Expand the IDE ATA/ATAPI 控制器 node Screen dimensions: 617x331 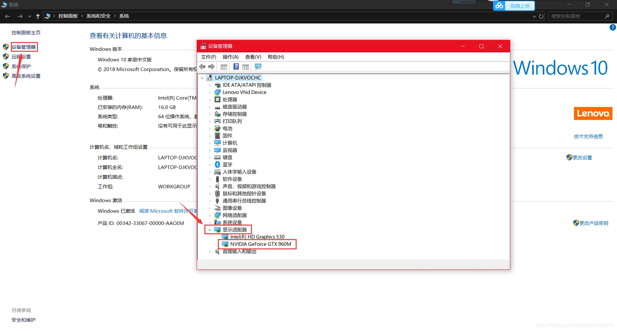click(210, 85)
